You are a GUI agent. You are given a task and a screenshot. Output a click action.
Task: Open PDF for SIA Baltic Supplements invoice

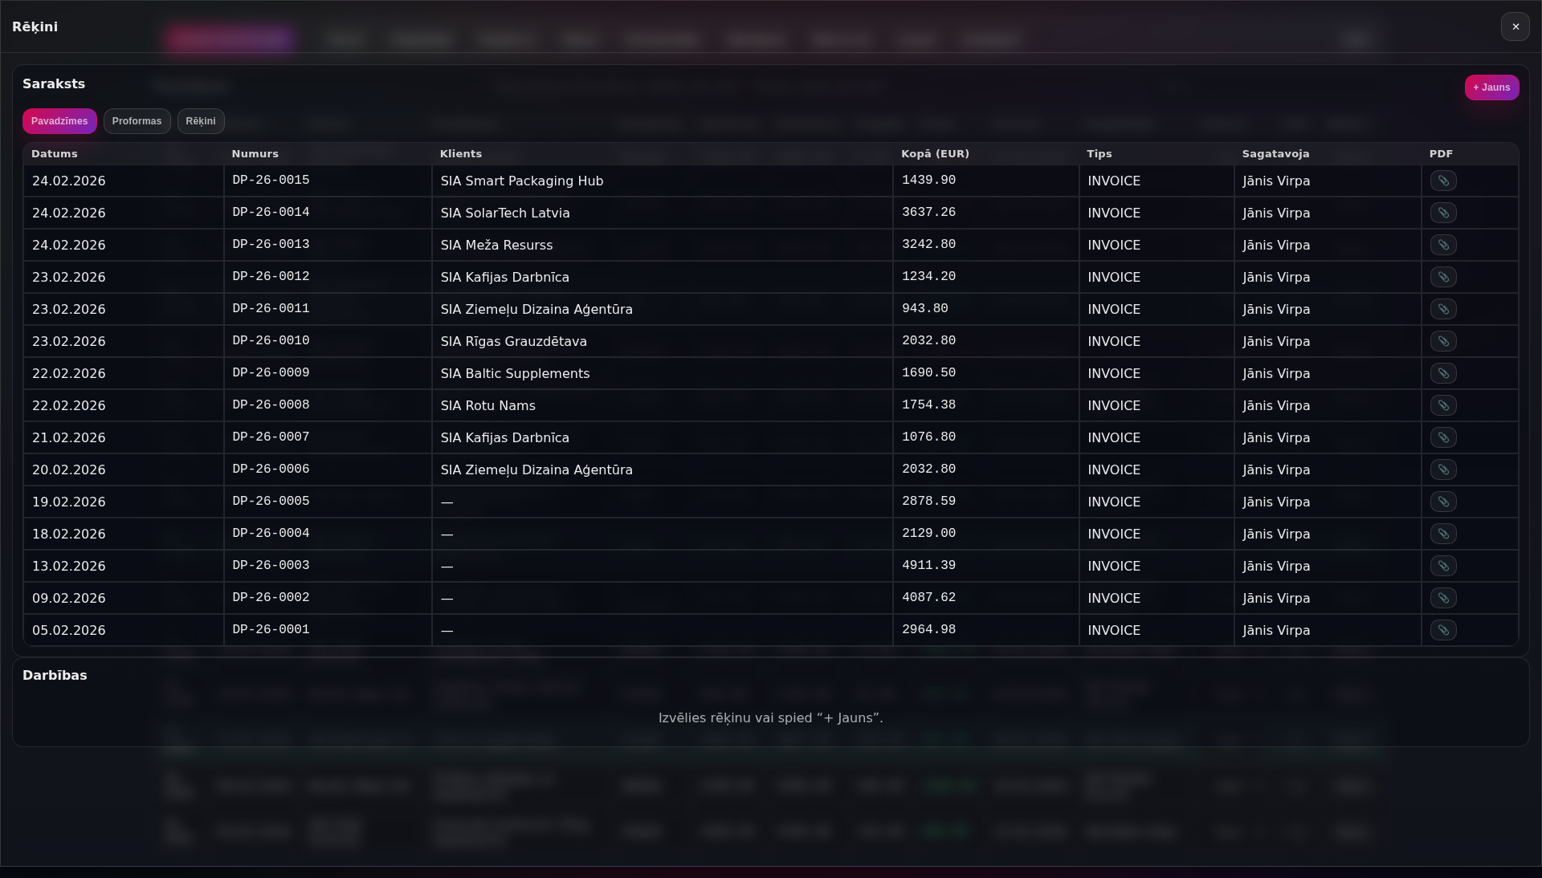1443,373
